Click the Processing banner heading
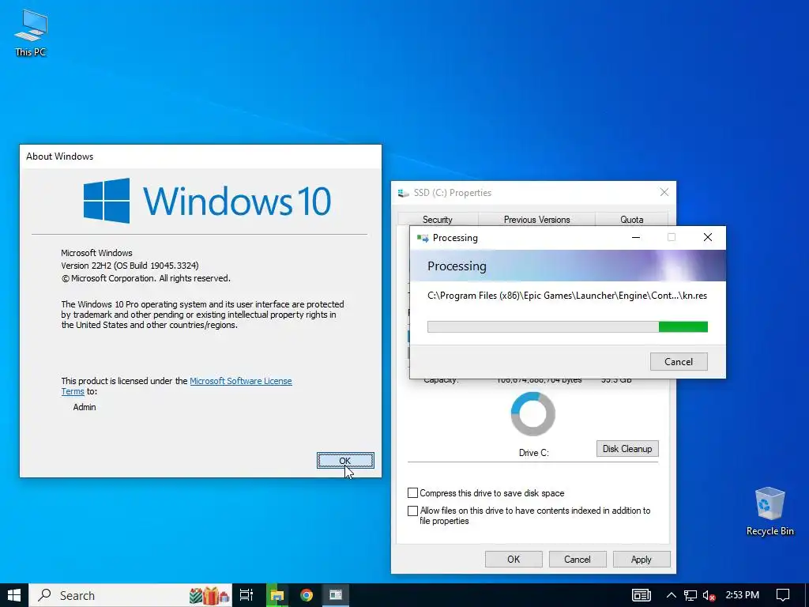This screenshot has width=809, height=607. pos(457,266)
